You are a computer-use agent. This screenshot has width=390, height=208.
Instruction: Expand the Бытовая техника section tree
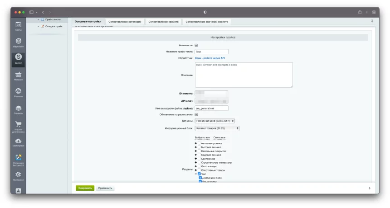[196, 147]
